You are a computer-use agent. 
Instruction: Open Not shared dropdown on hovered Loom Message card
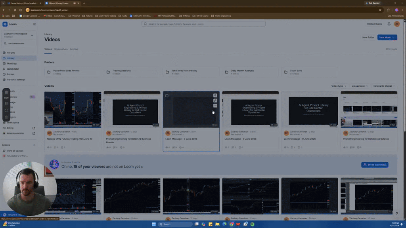click(177, 135)
